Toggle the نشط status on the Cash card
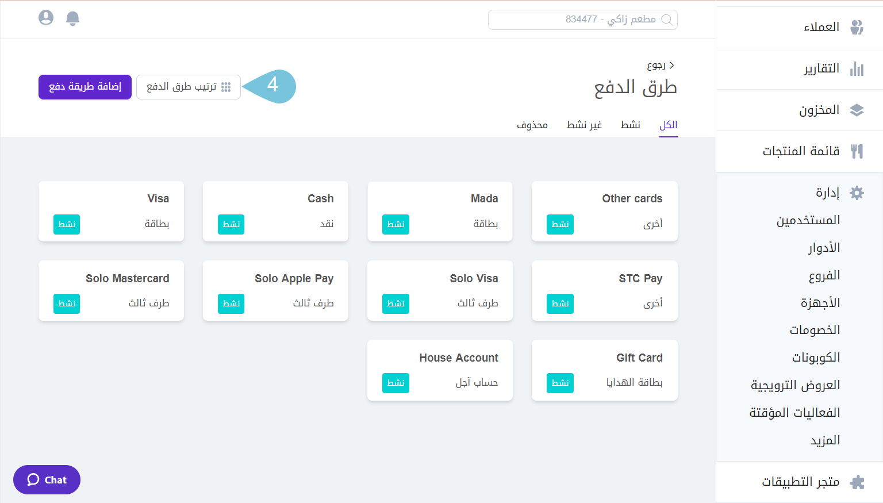The width and height of the screenshot is (883, 503). (231, 224)
